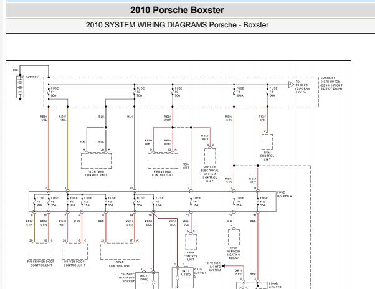This screenshot has height=289, width=375.
Task: Click the triangle connector arrow marked A
Action: point(291,85)
